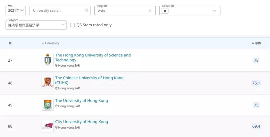Remove the selected location tag X
Image resolution: width=270 pixels, height=137 pixels.
(x=165, y=11)
